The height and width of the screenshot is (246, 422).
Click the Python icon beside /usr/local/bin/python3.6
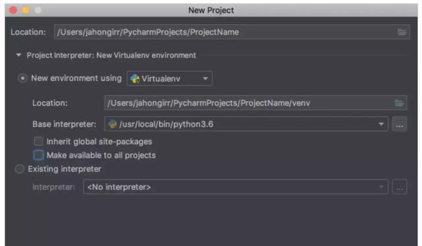112,124
